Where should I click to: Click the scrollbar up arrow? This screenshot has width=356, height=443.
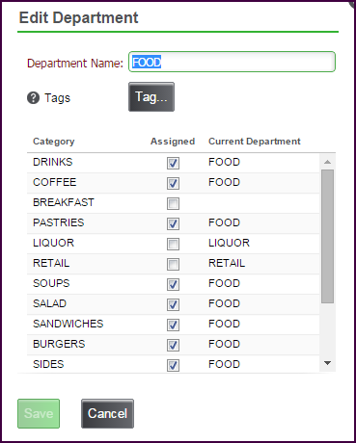click(328, 162)
